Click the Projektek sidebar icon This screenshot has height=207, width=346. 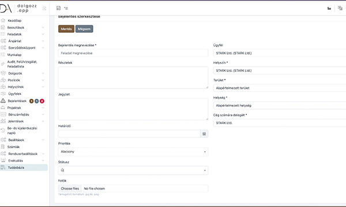(3, 108)
